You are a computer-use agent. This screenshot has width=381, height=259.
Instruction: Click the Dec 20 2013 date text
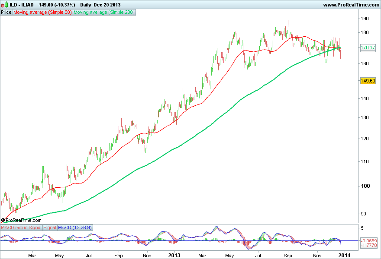click(107, 5)
